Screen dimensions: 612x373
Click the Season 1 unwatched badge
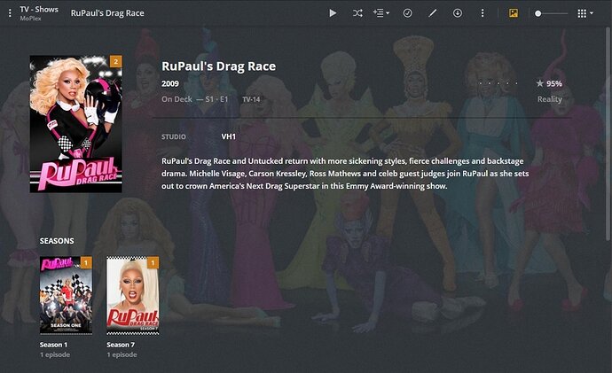tap(86, 262)
